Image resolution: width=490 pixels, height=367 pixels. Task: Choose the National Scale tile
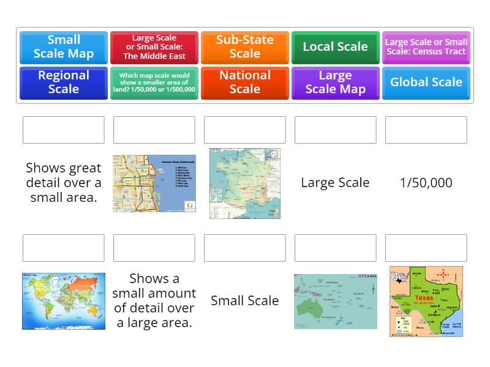pos(244,83)
